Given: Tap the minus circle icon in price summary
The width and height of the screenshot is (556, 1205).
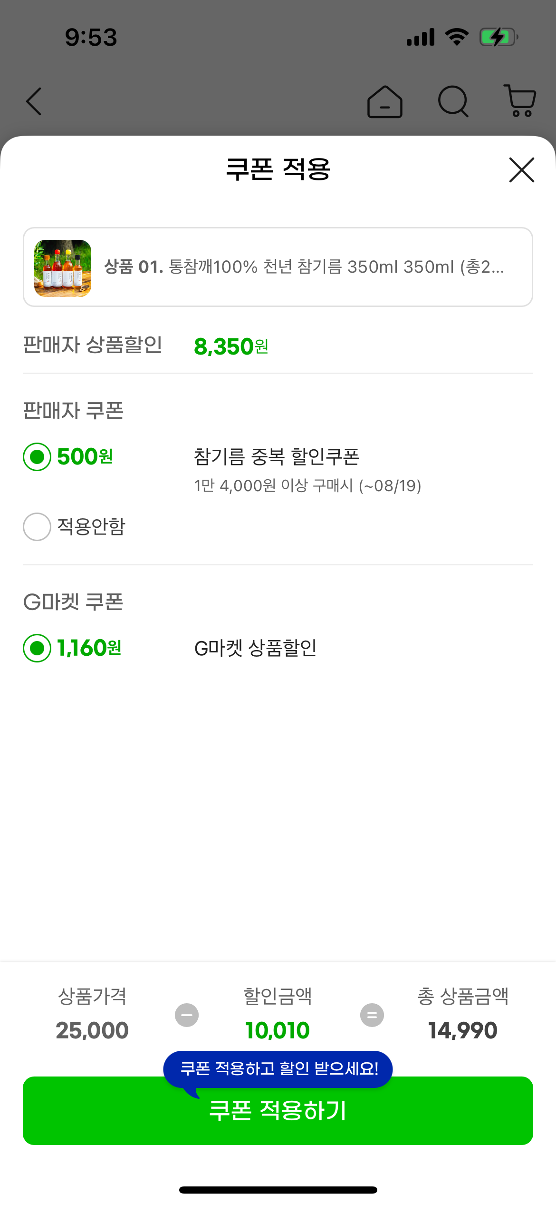Looking at the screenshot, I should [x=187, y=1015].
